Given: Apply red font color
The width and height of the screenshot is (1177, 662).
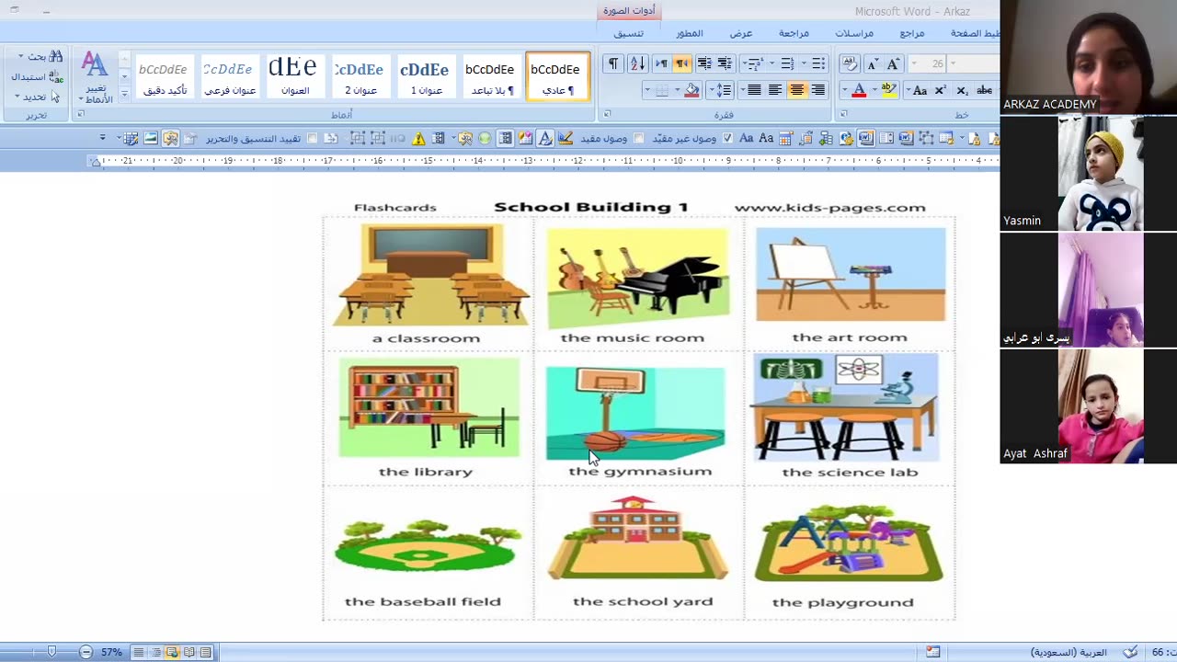Looking at the screenshot, I should [859, 90].
